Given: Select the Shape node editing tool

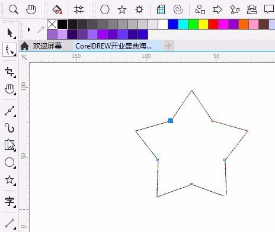Looking at the screenshot, I should click(x=9, y=50).
